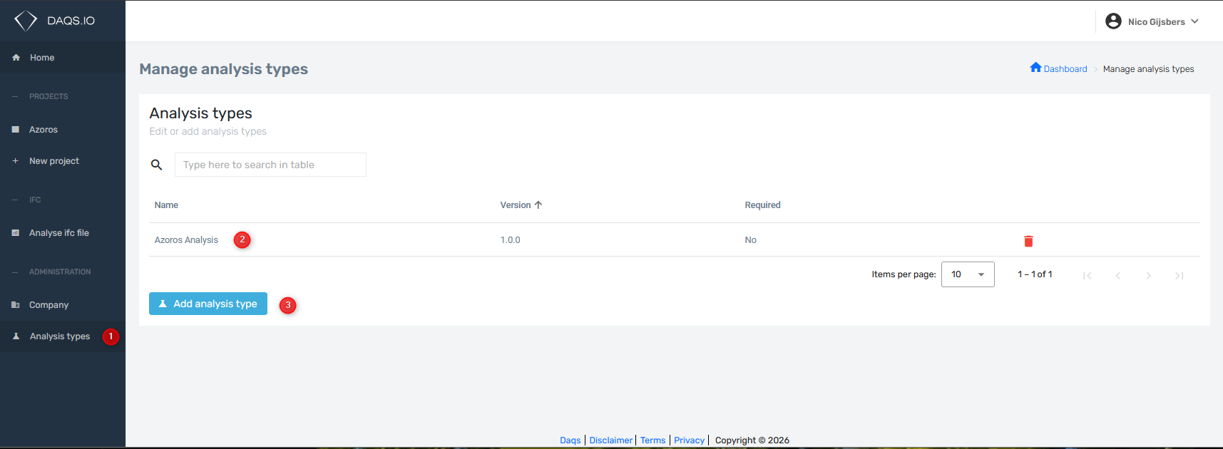This screenshot has width=1223, height=449.
Task: Click the Dashboard home icon in breadcrumb
Action: (1035, 68)
